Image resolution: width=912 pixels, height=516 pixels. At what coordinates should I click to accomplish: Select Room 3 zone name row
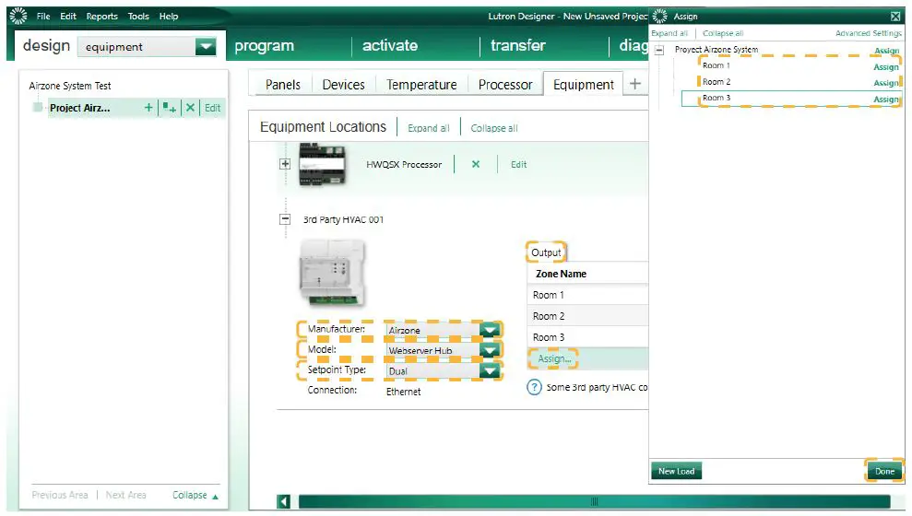point(587,337)
